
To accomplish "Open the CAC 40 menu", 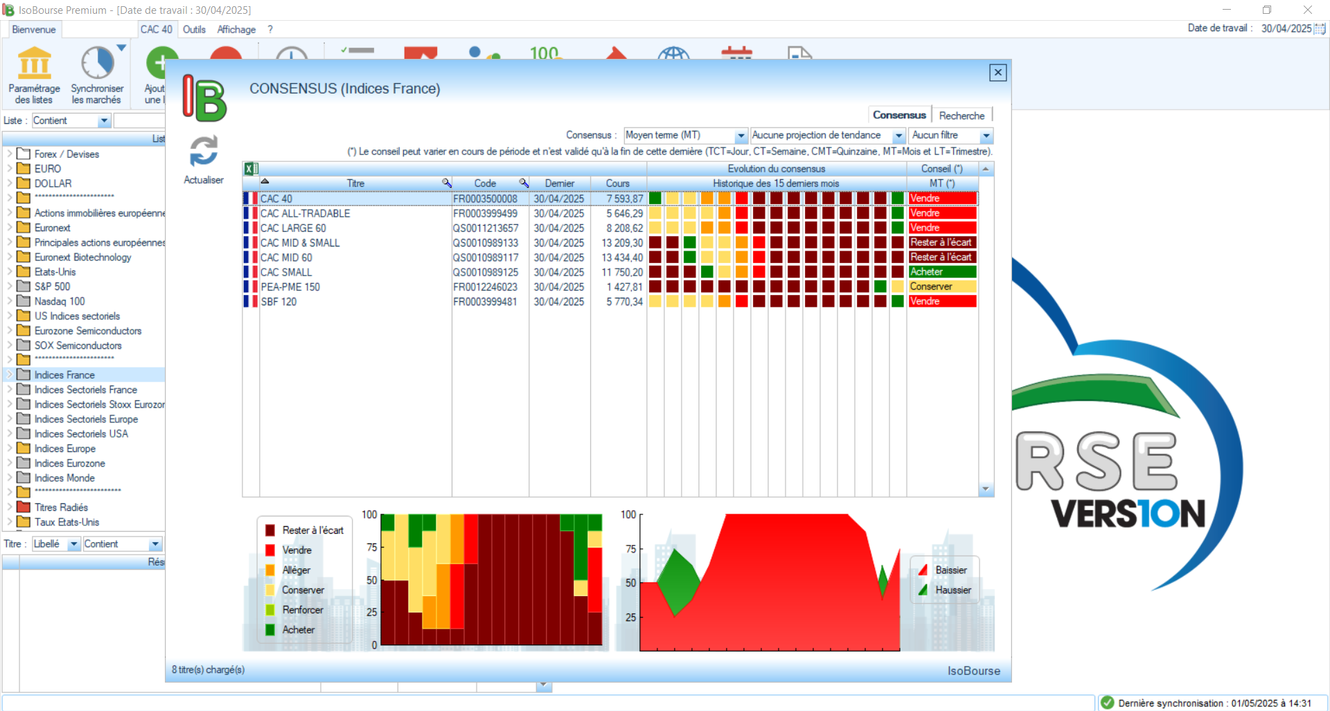I will pos(156,29).
